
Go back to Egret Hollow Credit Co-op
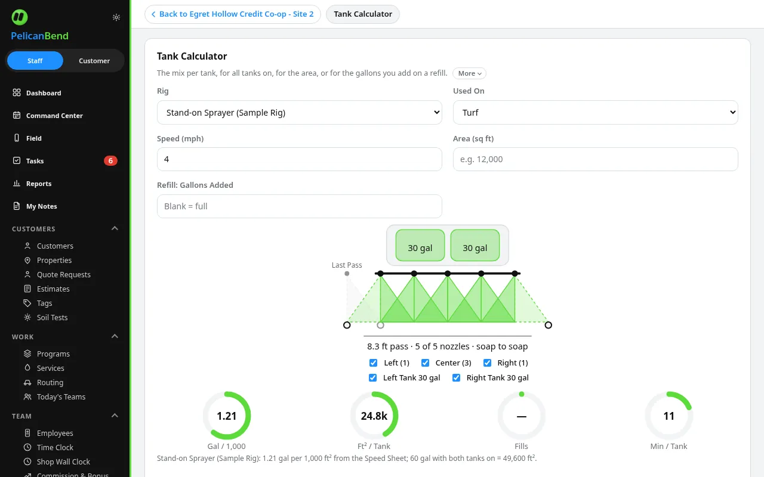pos(233,14)
